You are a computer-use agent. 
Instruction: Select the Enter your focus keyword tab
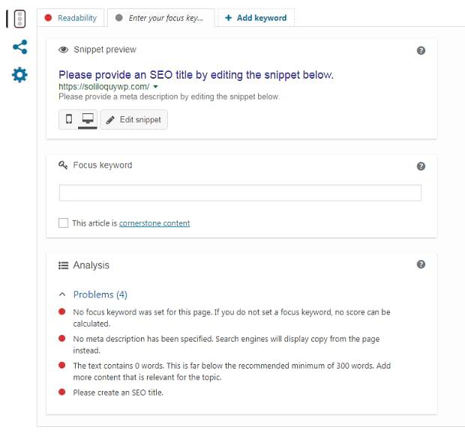coord(160,18)
